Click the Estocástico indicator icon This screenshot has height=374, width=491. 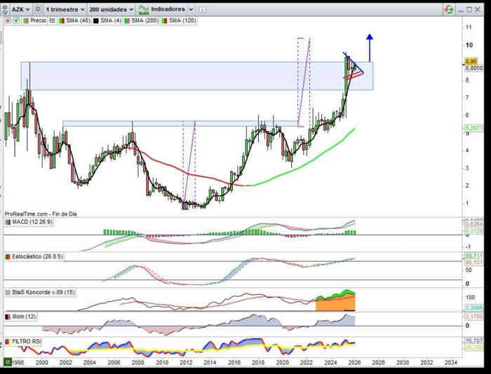(8, 258)
